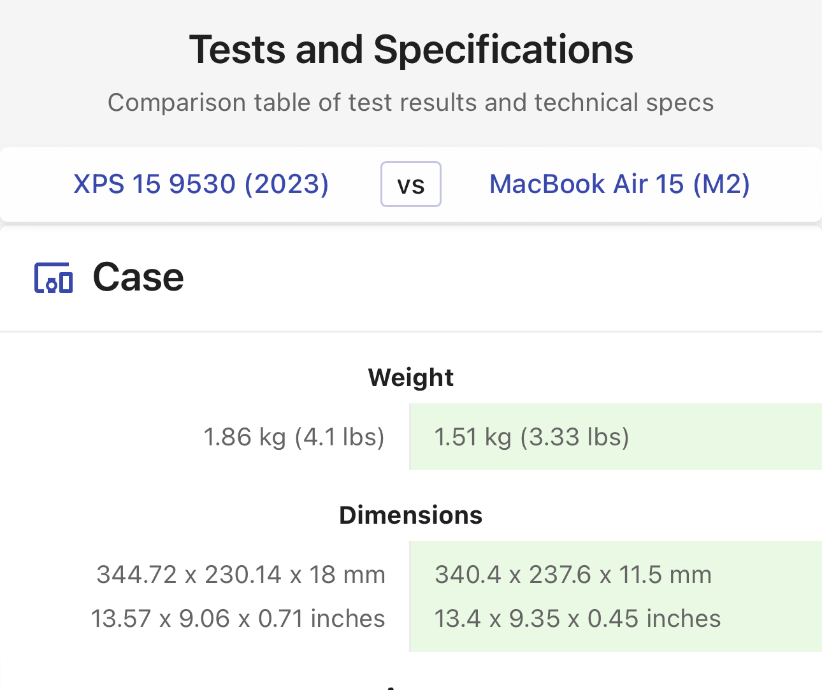
Task: Click the Tests and Specifications heading
Action: 411,50
